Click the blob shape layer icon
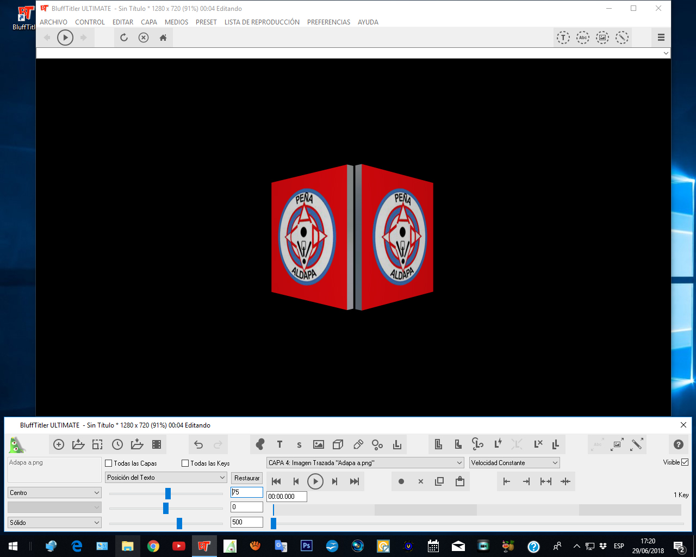 (260, 444)
